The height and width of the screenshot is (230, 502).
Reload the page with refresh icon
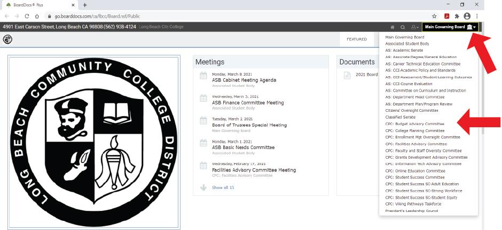coord(27,16)
